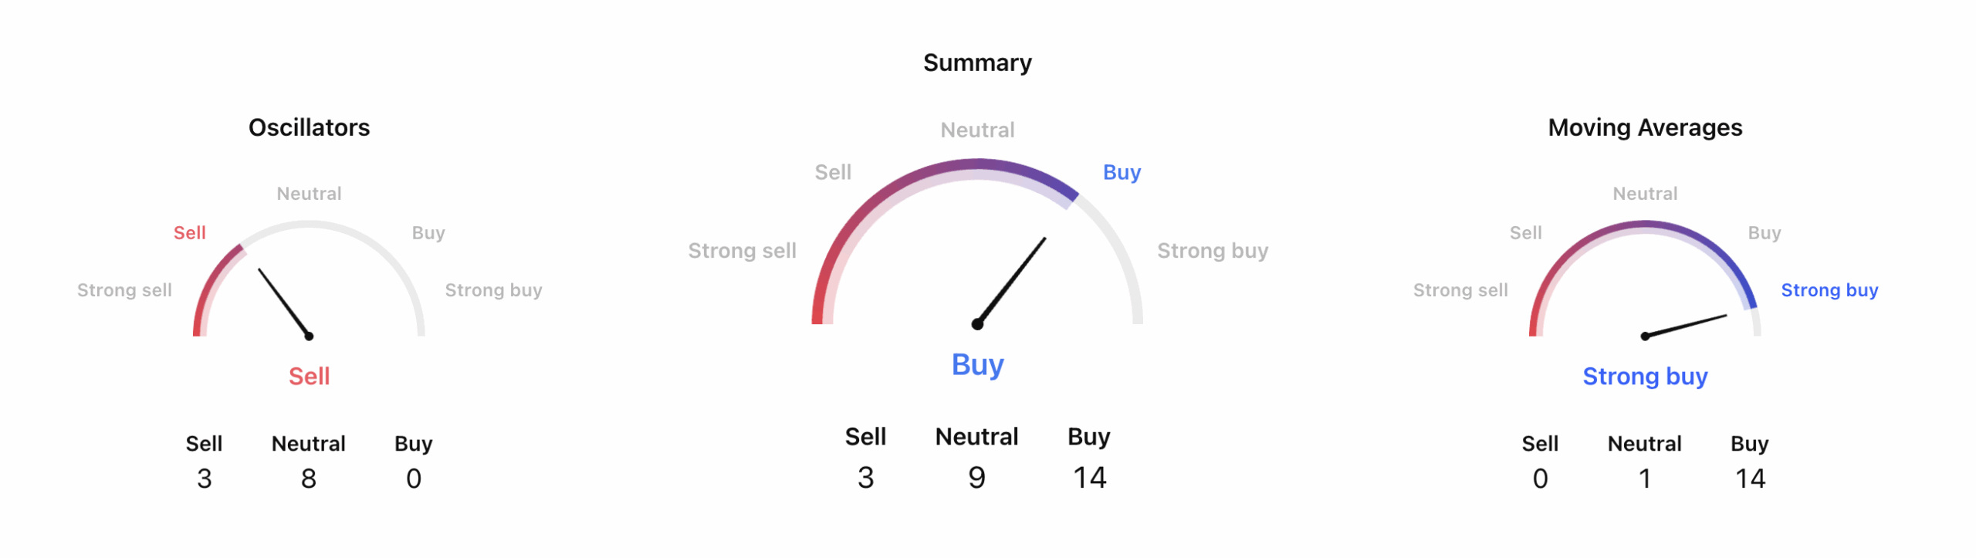Click the Buy count 0 under Oscillators
The image size is (1976, 558).
[x=414, y=479]
